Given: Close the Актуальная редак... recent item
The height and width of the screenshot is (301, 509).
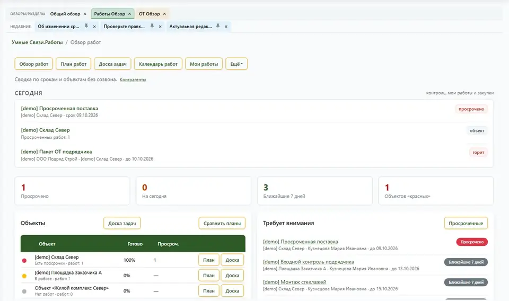Looking at the screenshot, I should [226, 26].
